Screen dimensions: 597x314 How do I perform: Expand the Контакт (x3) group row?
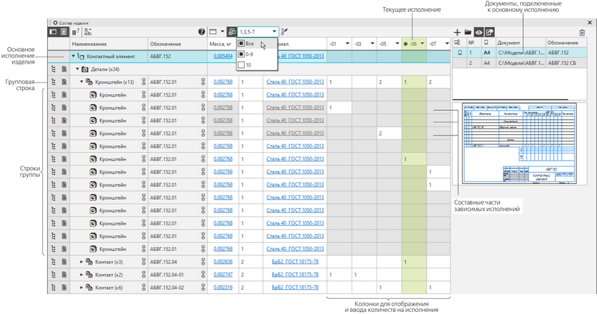coord(82,262)
